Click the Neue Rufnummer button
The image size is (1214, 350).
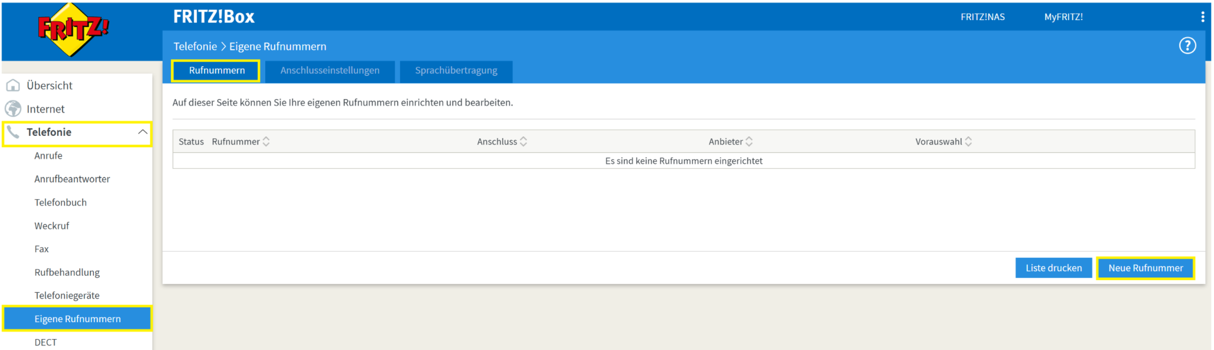[1145, 268]
